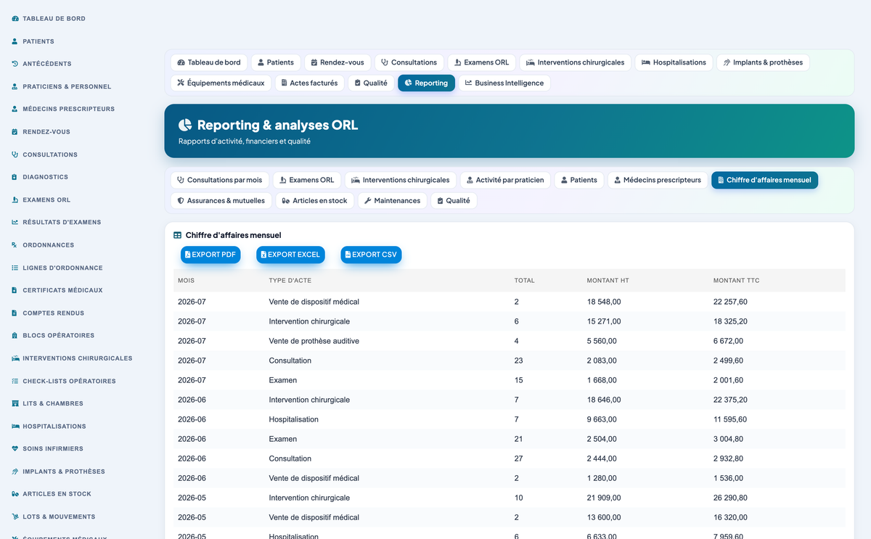Viewport: 871px width, 539px height.
Task: Click the Soins infirmiers heartbeat sidebar icon
Action: tap(15, 449)
